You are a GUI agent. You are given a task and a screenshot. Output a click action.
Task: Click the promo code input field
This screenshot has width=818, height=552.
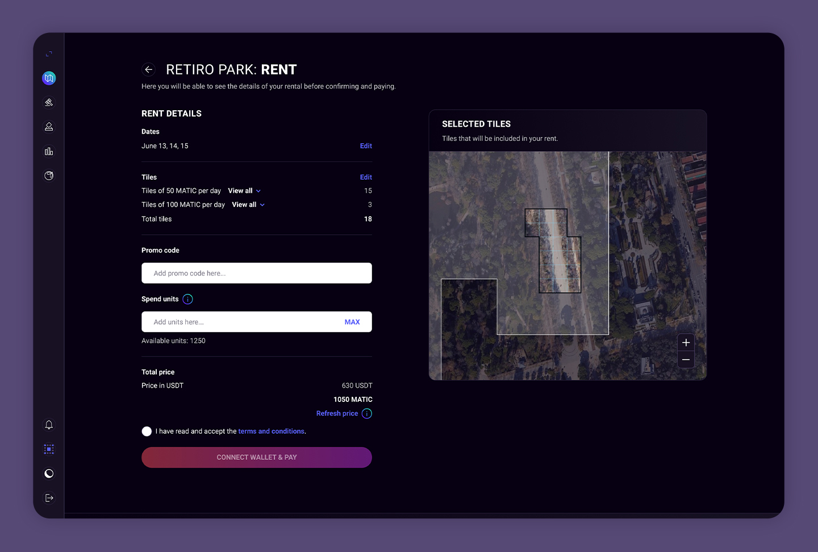coord(256,273)
